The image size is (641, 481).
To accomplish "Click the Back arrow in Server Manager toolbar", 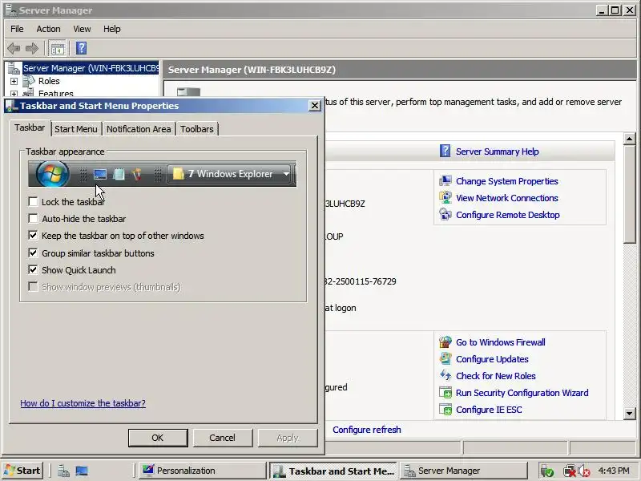I will pyautogui.click(x=14, y=48).
